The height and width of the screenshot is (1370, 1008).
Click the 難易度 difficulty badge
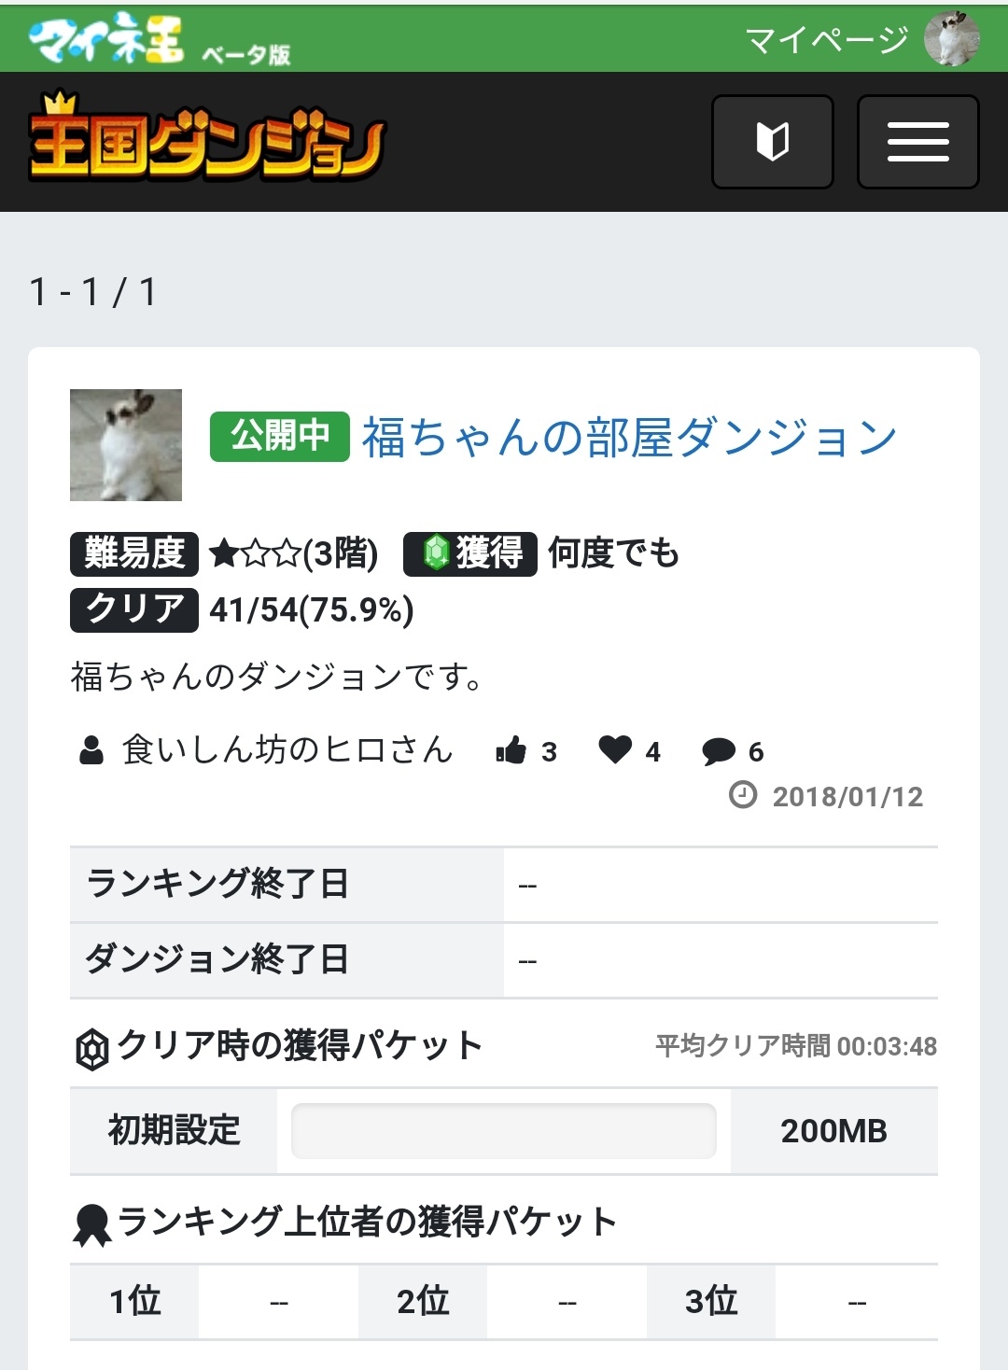pos(134,553)
